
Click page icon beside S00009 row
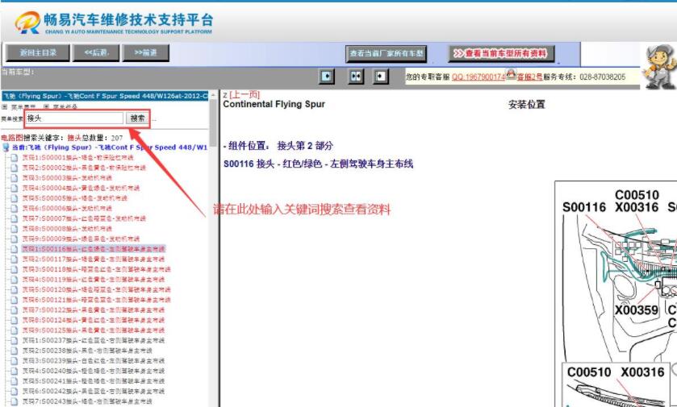(x=15, y=239)
